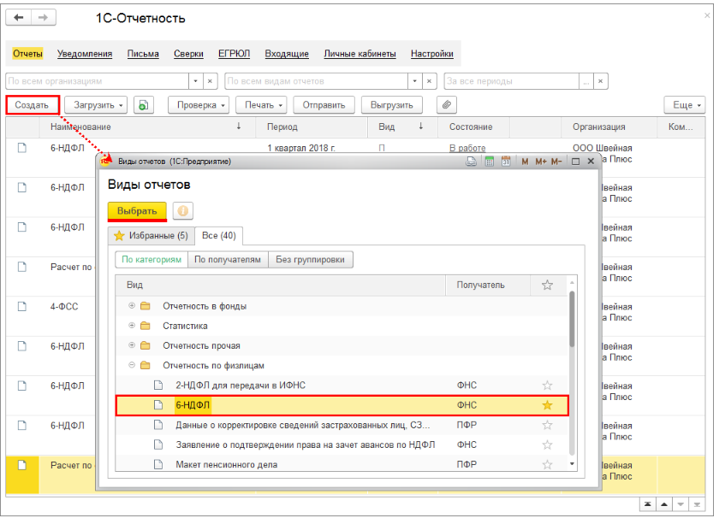725x524 pixels.
Task: Open the calendar icon in dialog title bar
Action: coord(506,162)
